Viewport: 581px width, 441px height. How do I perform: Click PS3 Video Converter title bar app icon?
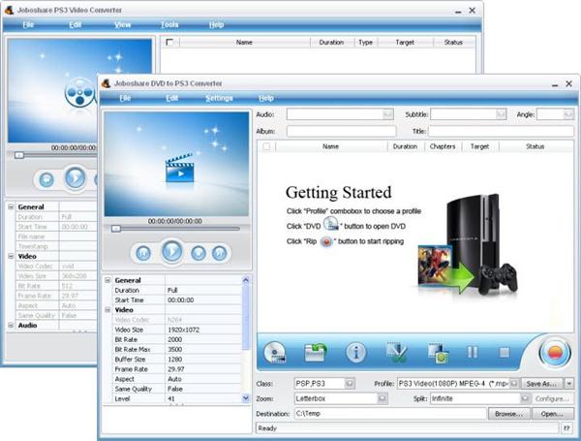9,10
